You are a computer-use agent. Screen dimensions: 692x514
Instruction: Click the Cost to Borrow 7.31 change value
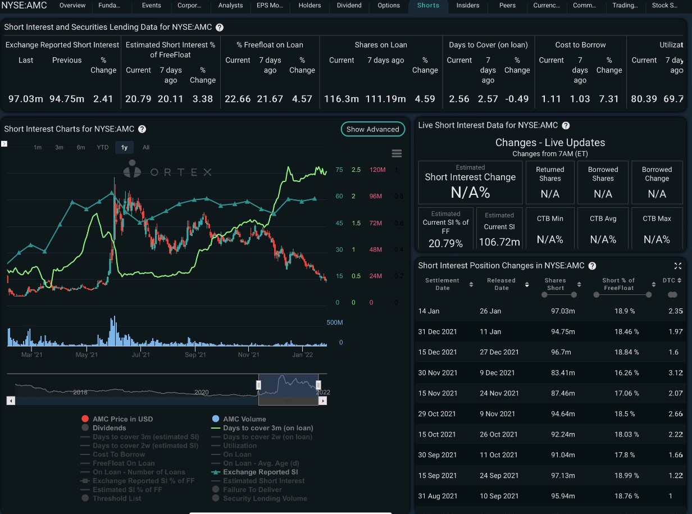coord(609,99)
